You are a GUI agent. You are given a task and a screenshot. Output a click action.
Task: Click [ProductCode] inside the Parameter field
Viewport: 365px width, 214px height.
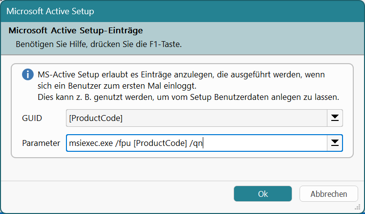coord(161,143)
